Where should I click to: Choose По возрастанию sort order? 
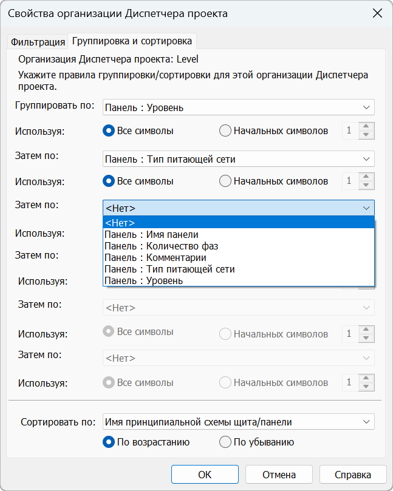[x=109, y=442]
